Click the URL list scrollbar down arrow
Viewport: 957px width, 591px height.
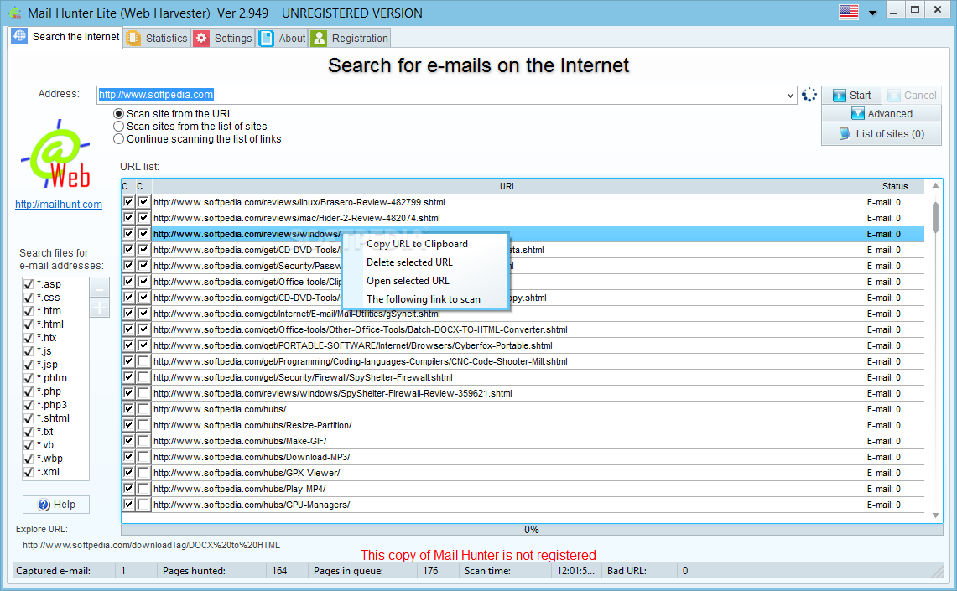pos(936,516)
